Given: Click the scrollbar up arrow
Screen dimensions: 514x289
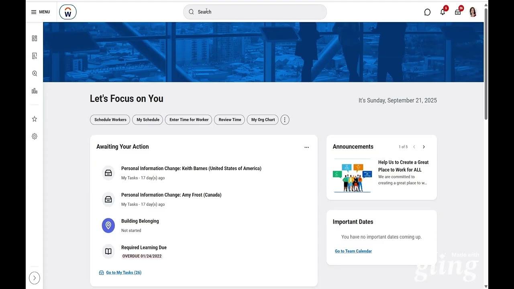Looking at the screenshot, I should (486, 5).
